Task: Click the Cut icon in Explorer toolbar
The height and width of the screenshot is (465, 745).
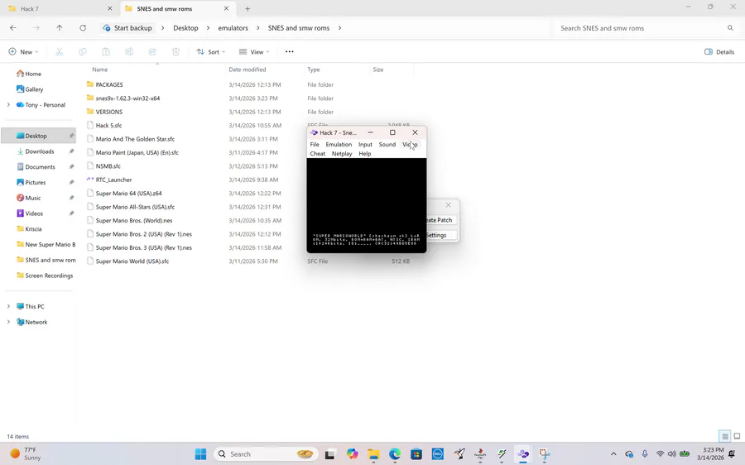Action: coord(60,52)
